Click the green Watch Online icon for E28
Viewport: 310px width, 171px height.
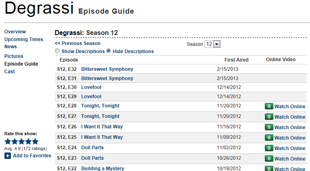click(x=269, y=106)
